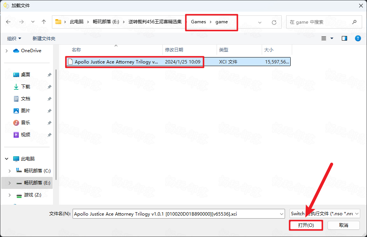Sort by 修改日期 column header
This screenshot has width=367, height=237.
174,50
